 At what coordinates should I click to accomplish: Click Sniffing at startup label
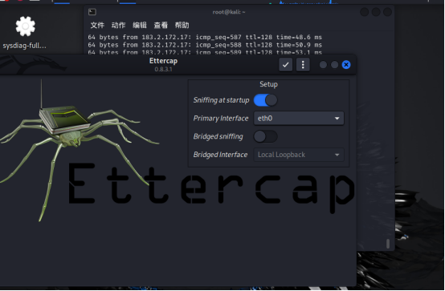[x=221, y=100]
